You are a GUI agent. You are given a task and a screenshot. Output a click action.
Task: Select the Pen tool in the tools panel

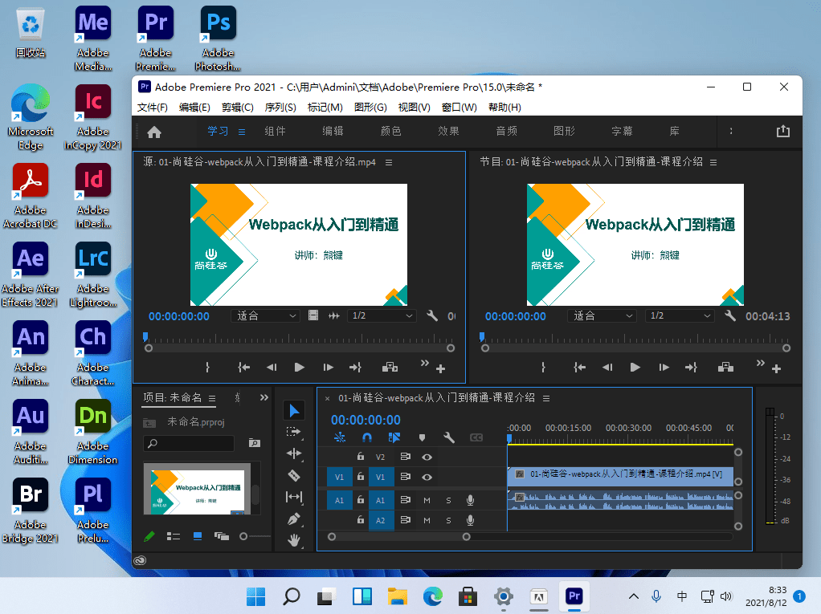coord(294,518)
